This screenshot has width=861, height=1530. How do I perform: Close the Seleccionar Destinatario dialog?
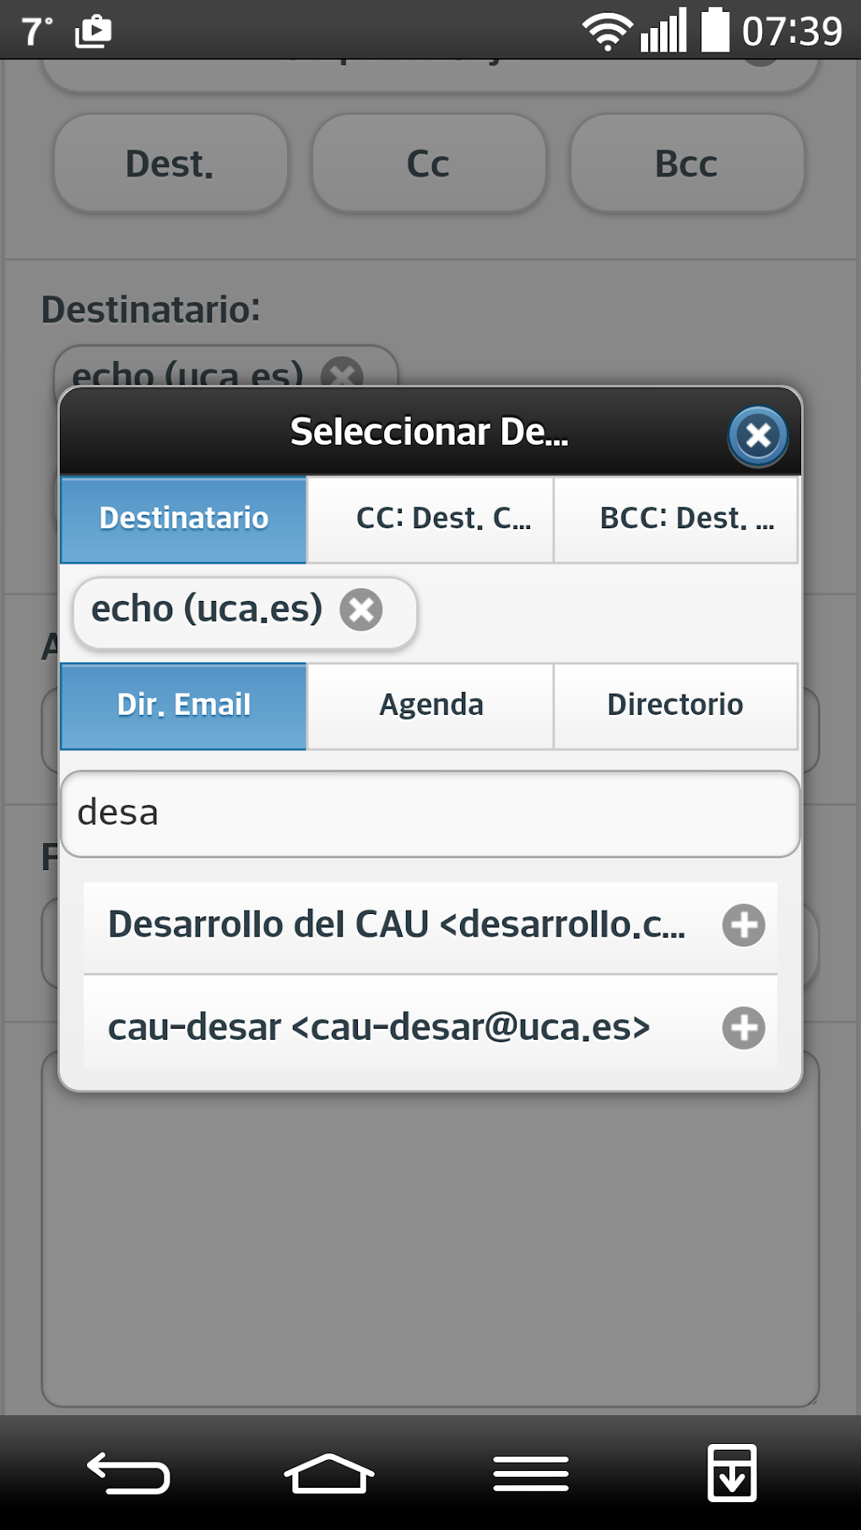pyautogui.click(x=757, y=435)
